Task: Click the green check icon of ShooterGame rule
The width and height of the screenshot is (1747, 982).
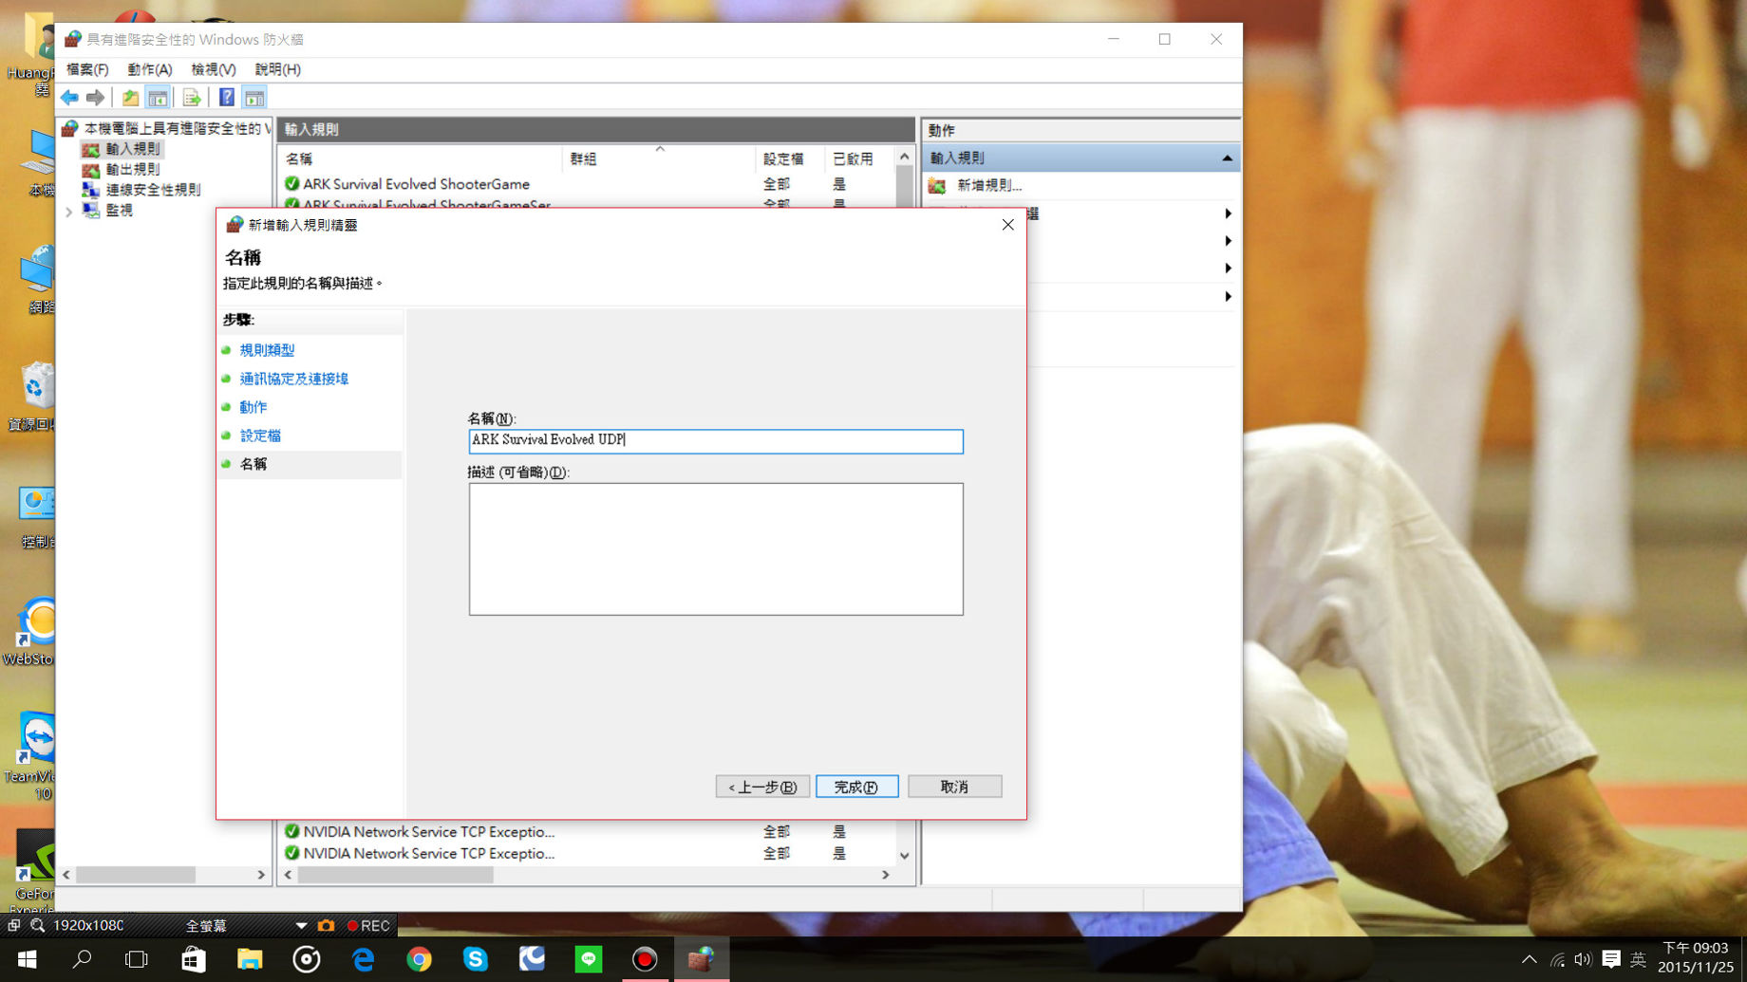Action: (x=291, y=184)
